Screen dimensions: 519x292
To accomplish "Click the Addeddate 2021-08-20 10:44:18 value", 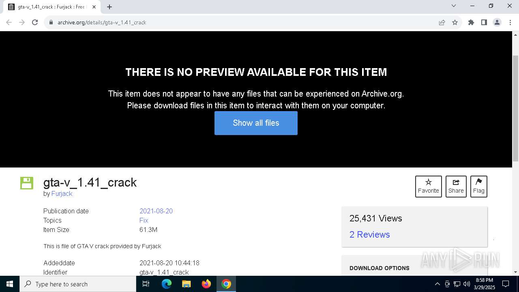I will pyautogui.click(x=169, y=263).
